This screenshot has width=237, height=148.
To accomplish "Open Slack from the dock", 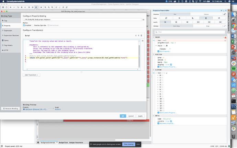I will click(x=234, y=63).
